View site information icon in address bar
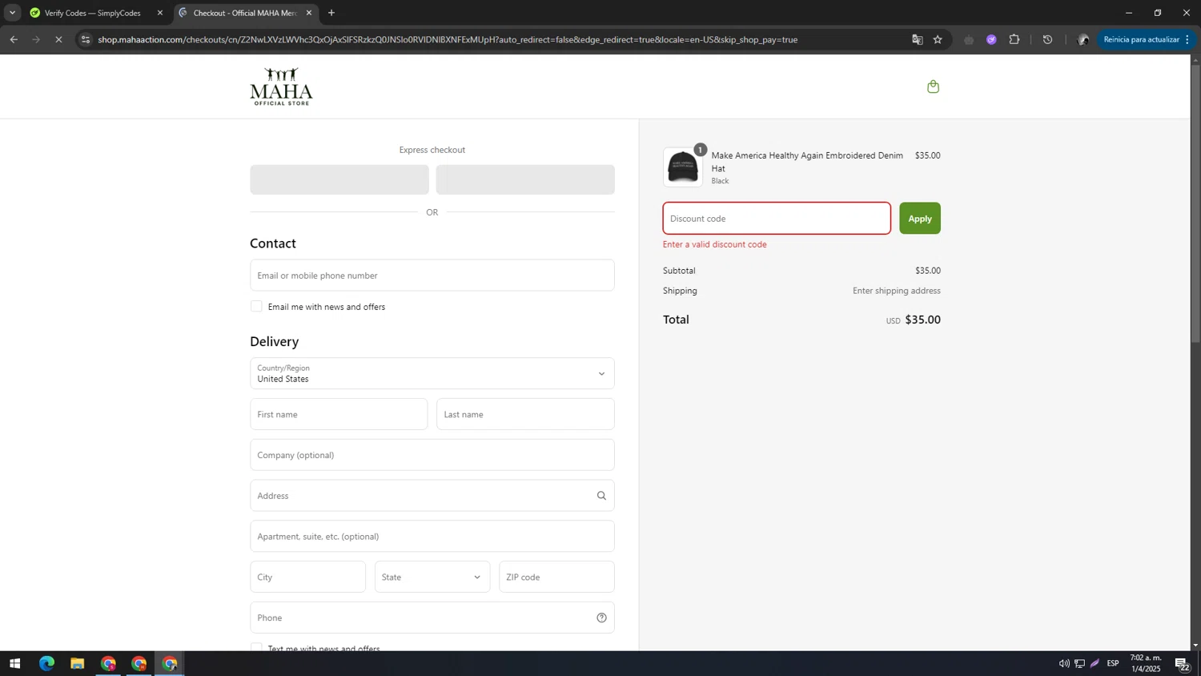Screen dimensions: 1201x676 [86, 39]
